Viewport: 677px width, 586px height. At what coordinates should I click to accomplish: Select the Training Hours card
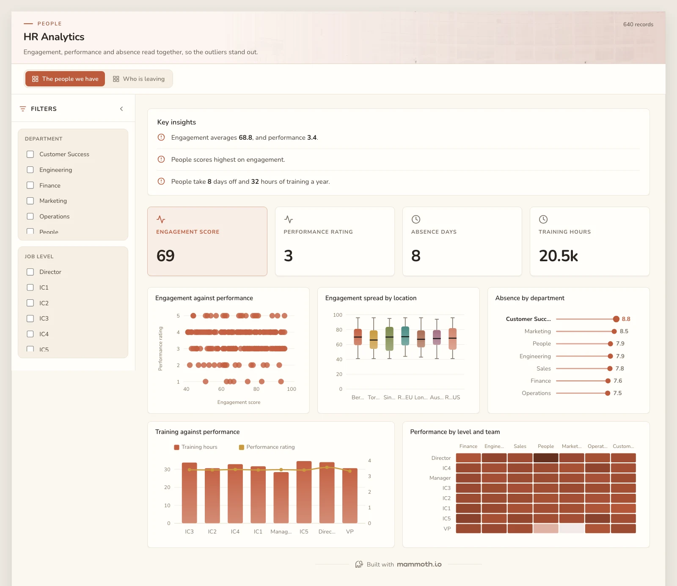(x=590, y=241)
